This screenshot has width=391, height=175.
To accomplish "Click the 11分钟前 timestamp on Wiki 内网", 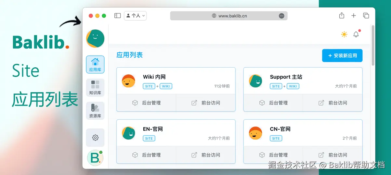I will tap(222, 86).
